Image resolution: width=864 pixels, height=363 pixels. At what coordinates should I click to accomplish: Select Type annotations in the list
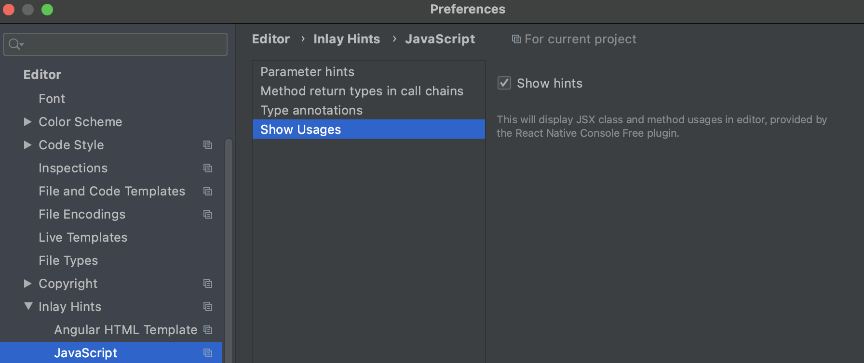pos(311,110)
